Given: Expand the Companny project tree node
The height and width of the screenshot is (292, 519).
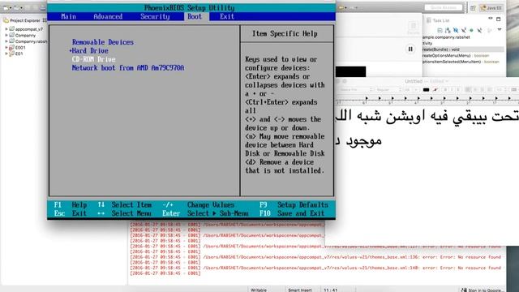Looking at the screenshot, I should (x=6, y=35).
